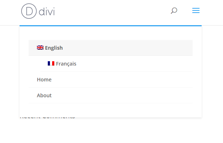Click the UK flag icon

click(x=40, y=48)
